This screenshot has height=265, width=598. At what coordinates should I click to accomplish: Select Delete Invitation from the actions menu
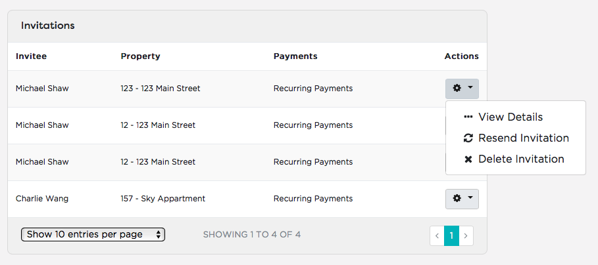(x=521, y=159)
